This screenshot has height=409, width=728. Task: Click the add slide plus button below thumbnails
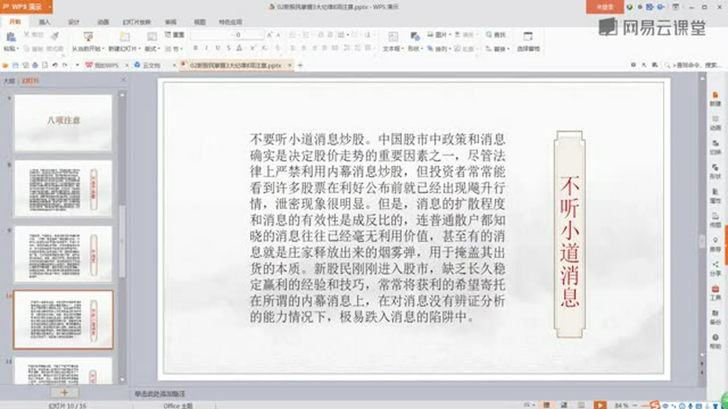pyautogui.click(x=64, y=393)
